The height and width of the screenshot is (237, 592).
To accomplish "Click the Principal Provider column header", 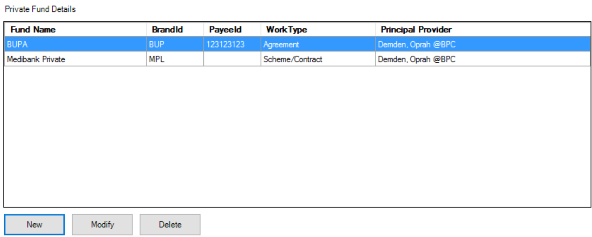I will point(483,30).
